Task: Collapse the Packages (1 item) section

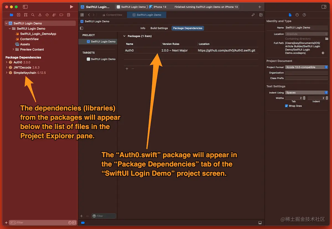Action: 124,36
